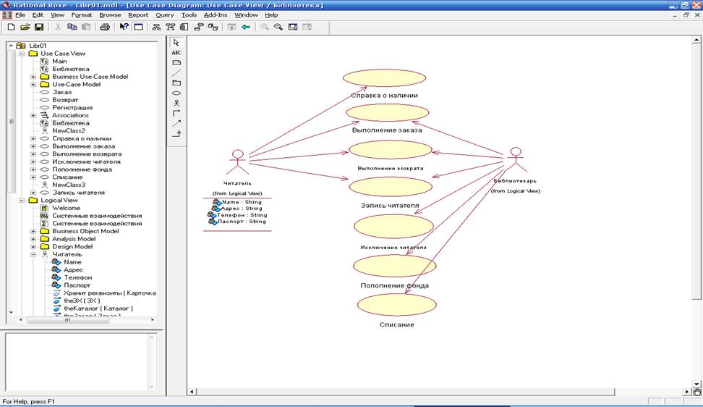
Task: Choose the Package tool in the diagram toolbox
Action: point(176,83)
